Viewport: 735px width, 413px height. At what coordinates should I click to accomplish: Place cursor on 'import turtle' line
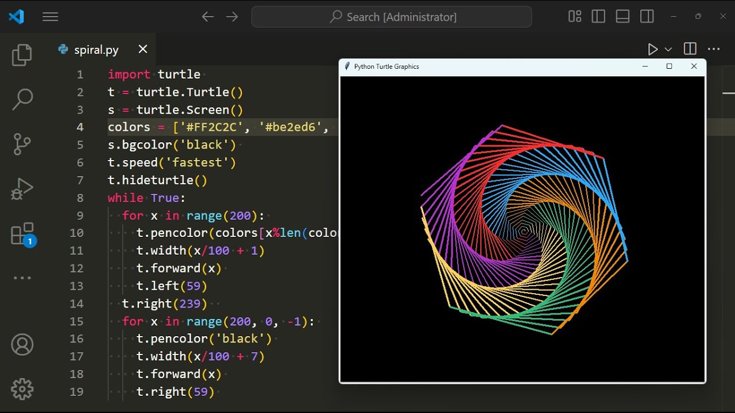click(x=154, y=75)
